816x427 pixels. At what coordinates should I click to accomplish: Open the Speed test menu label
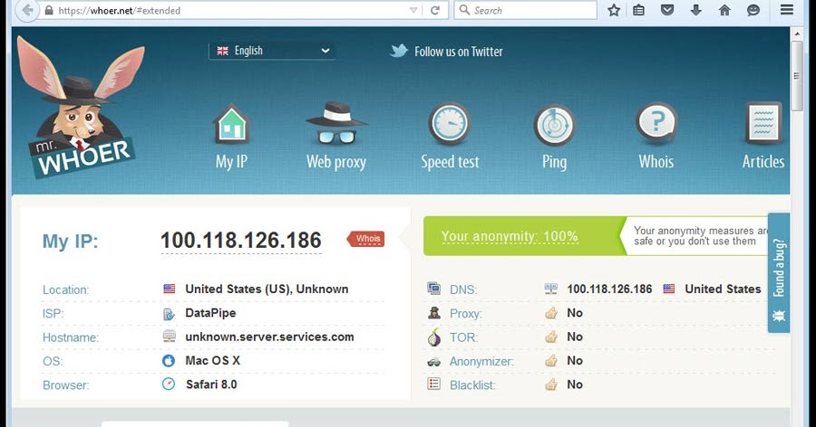pyautogui.click(x=450, y=162)
